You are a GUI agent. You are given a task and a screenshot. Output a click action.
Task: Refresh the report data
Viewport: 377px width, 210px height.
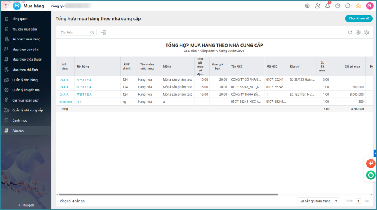click(x=350, y=32)
